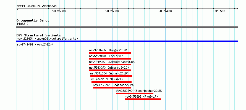This screenshot has height=110, width=246.
Task: Select the 14q32.2 band label
Action: click(x=22, y=24)
